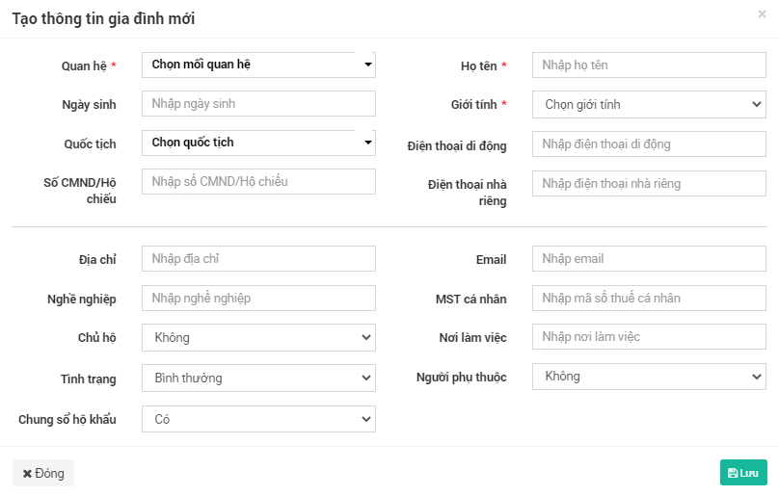
Task: Click the Điện thoại nhà riêng field
Action: (x=649, y=184)
